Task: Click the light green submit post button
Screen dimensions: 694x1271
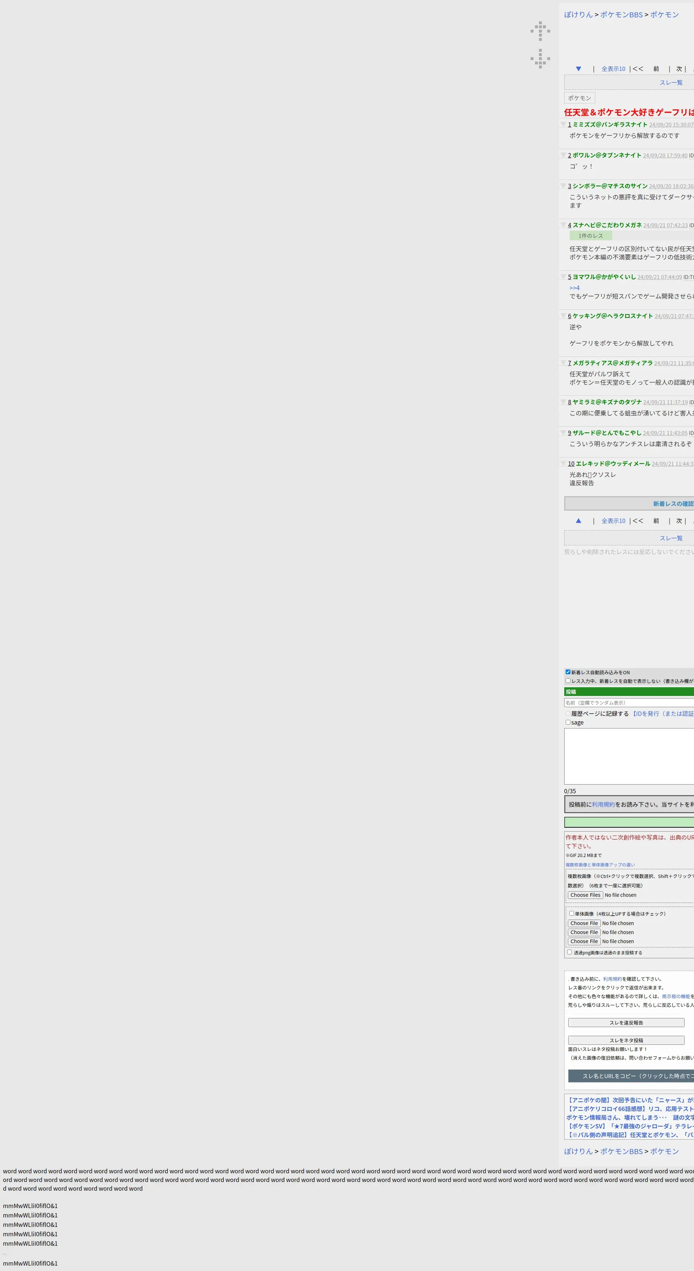Action: [629, 822]
